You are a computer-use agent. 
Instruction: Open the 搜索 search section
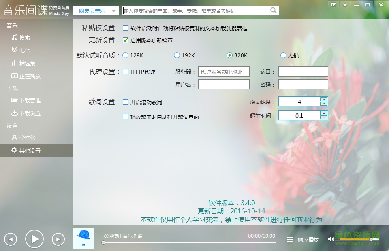click(x=25, y=38)
